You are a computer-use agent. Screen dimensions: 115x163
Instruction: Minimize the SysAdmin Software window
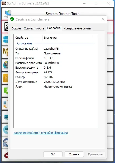[84, 3]
